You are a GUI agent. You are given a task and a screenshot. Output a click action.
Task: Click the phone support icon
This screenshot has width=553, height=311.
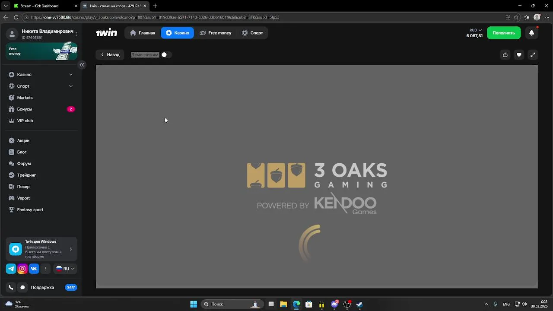coord(11,287)
